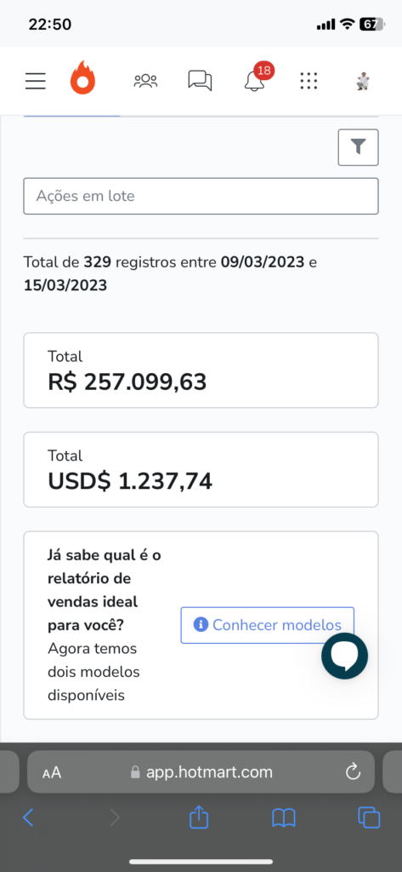The height and width of the screenshot is (872, 402).
Task: Open the profile avatar menu
Action: pyautogui.click(x=363, y=81)
